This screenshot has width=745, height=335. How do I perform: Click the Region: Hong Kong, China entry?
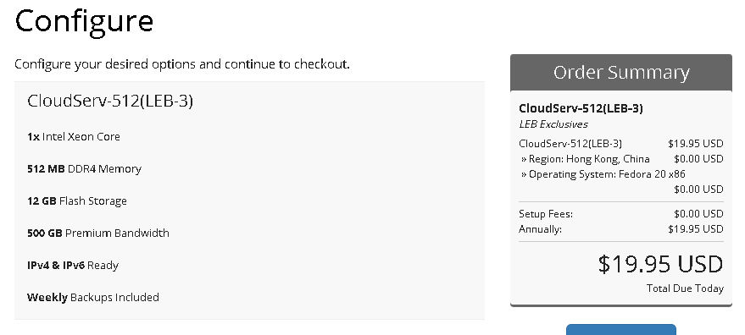(x=586, y=159)
